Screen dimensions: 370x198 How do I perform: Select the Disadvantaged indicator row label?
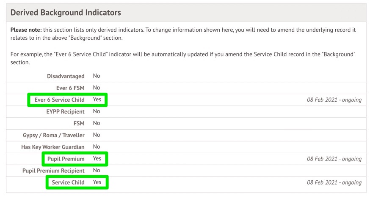[x=66, y=76]
